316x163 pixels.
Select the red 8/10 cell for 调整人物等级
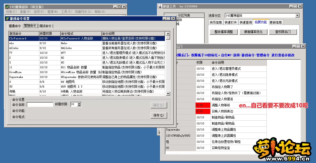[x=203, y=105]
